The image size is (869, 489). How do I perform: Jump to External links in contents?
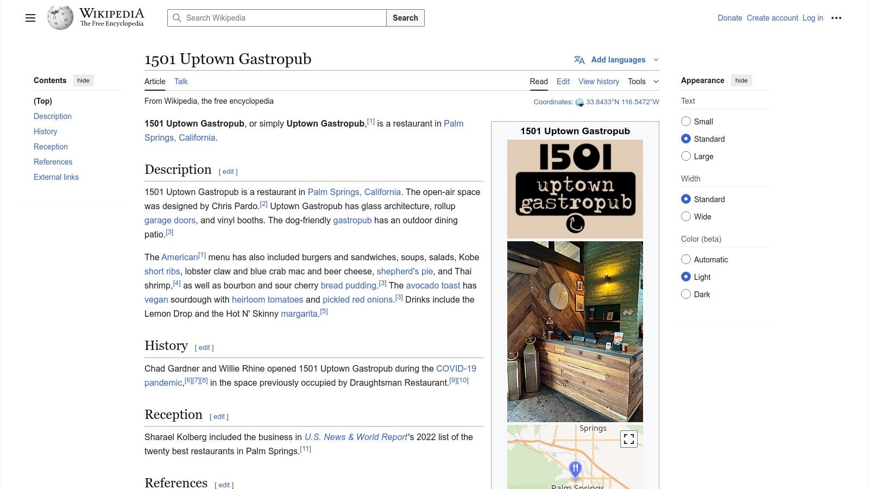coord(56,177)
